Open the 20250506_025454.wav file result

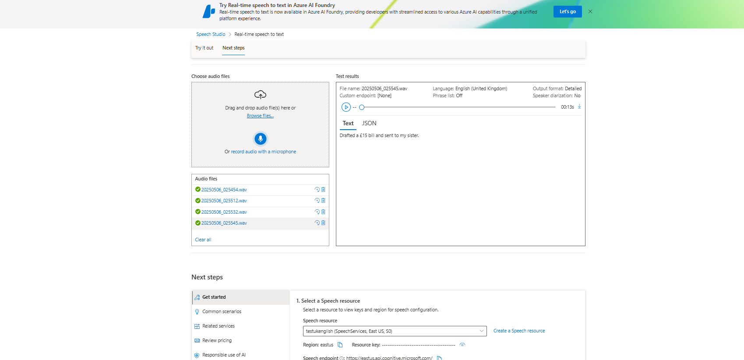tap(224, 190)
